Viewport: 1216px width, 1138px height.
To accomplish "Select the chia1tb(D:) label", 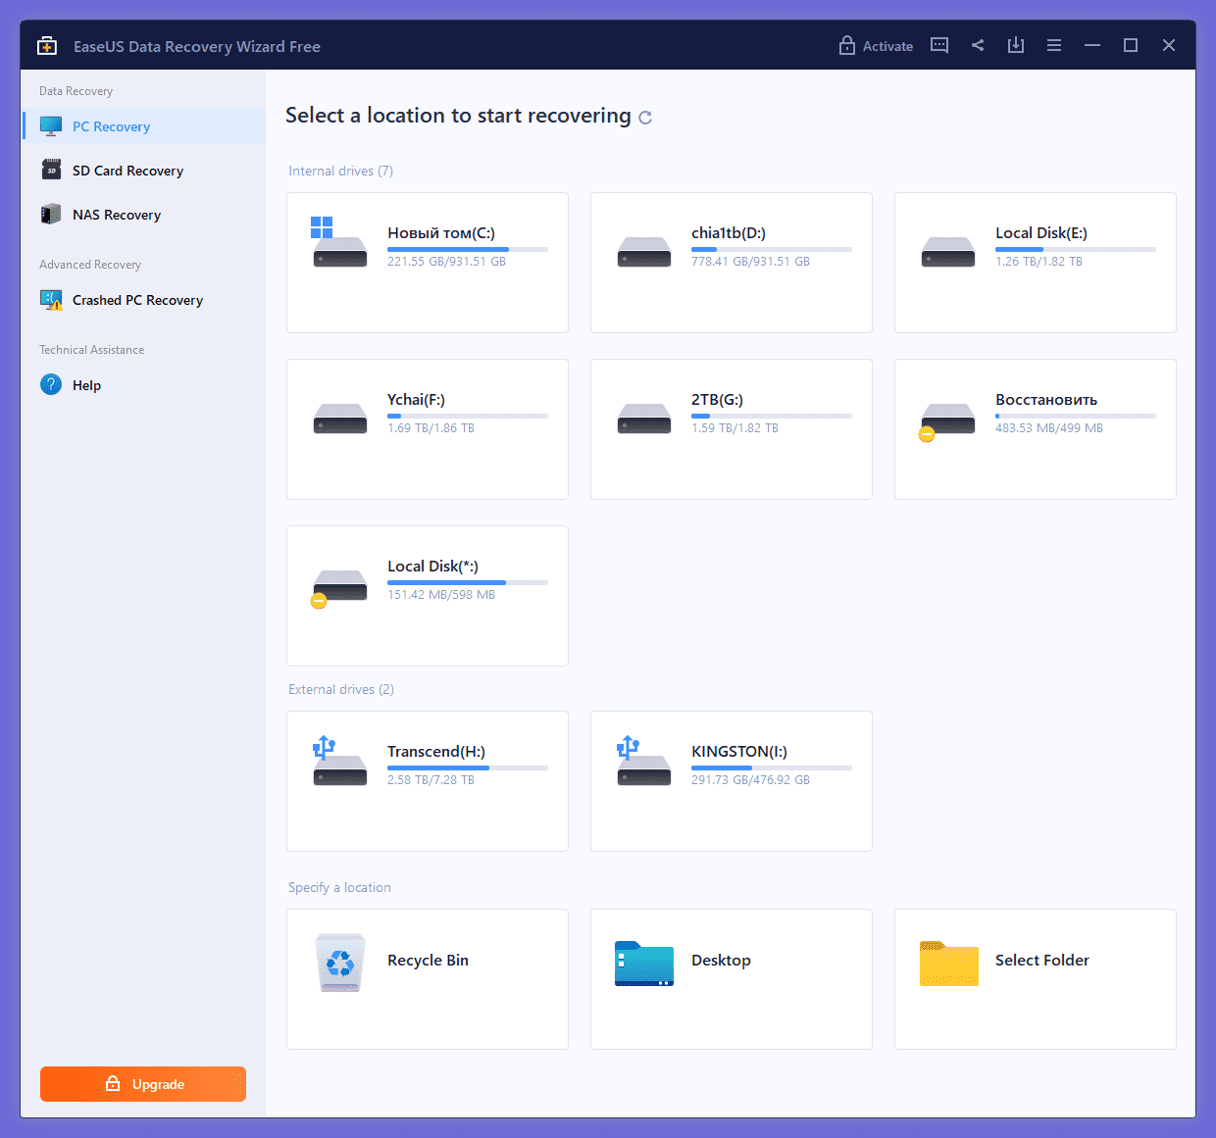I will click(x=729, y=233).
